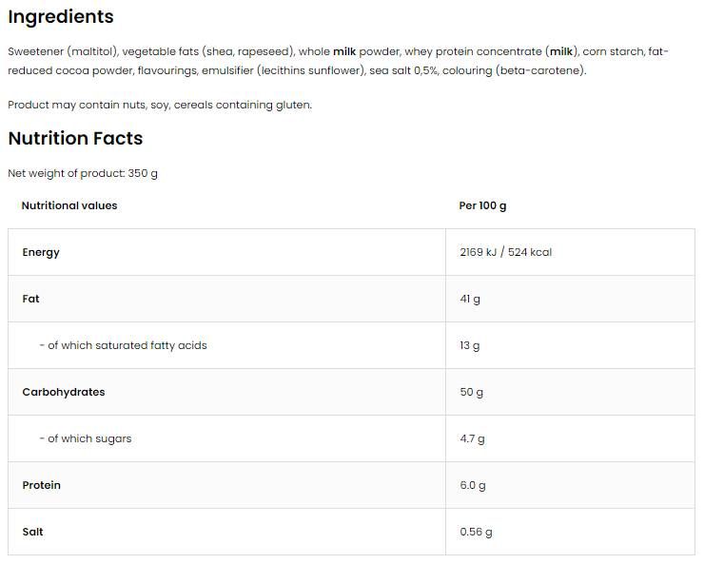Click the Nutrition Facts heading
This screenshot has height=564, width=705.
tap(75, 139)
